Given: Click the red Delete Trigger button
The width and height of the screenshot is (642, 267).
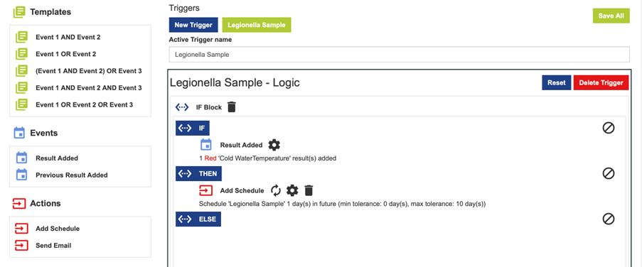Looking at the screenshot, I should [x=601, y=82].
